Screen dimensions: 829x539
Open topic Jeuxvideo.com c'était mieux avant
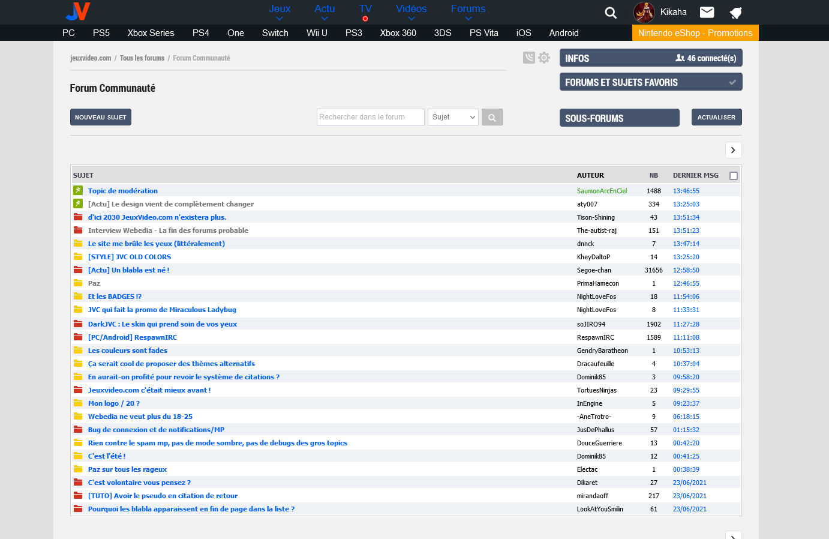[x=149, y=390]
